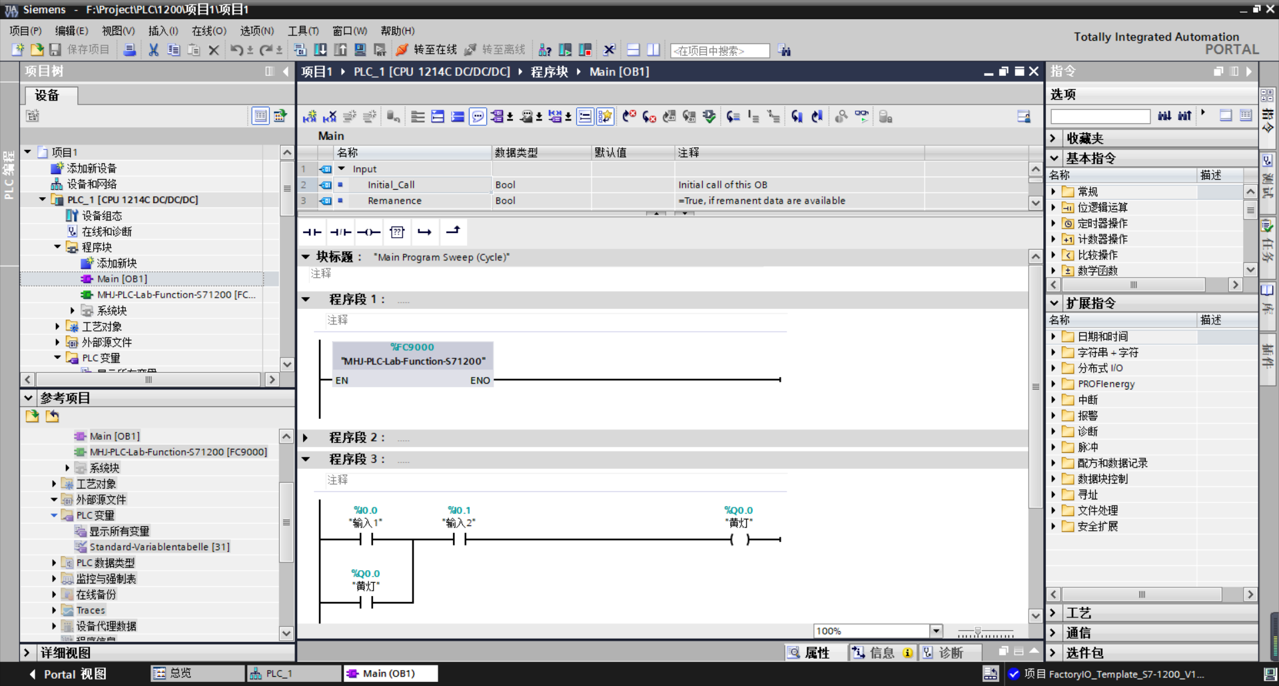The height and width of the screenshot is (686, 1279).
Task: Open the Main [OB1] block in project tree
Action: pyautogui.click(x=122, y=278)
